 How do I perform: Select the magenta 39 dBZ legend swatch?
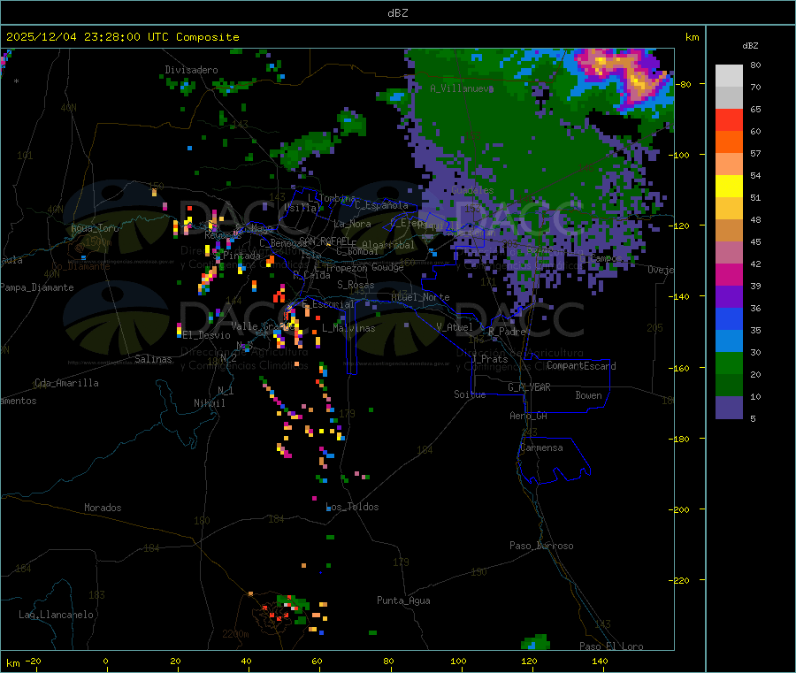coord(729,274)
